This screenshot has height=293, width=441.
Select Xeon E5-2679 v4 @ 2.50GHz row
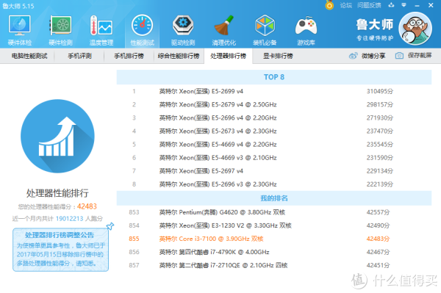274,104
